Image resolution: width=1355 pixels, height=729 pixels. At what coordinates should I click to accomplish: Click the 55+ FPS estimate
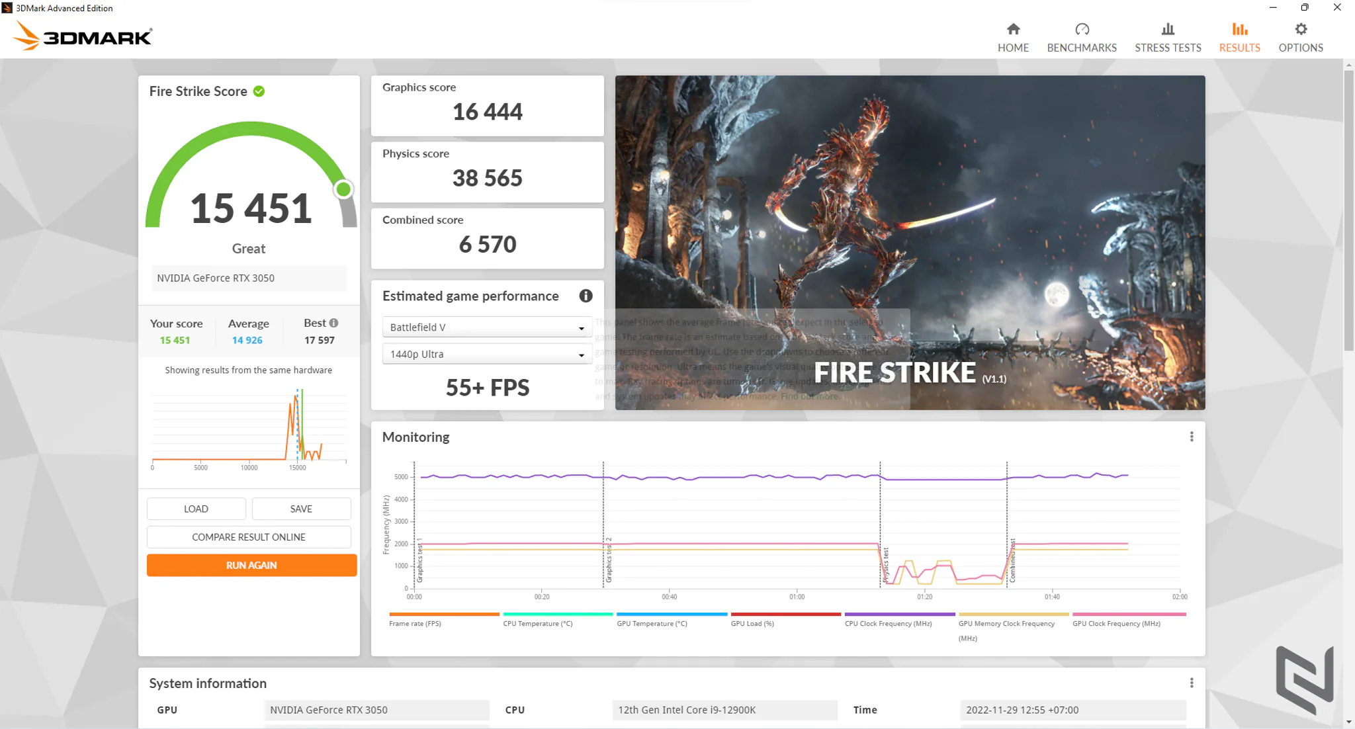(487, 387)
